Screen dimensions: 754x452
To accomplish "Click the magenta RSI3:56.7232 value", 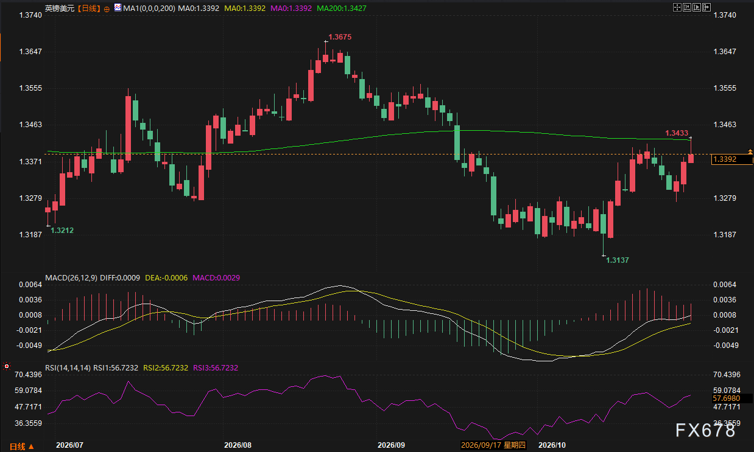I will point(216,368).
